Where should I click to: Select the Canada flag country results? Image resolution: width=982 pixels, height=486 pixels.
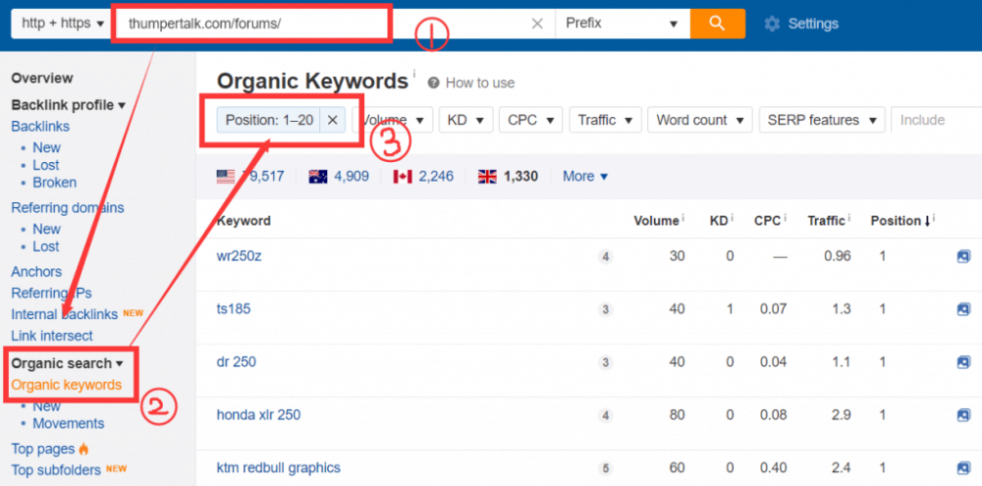click(423, 177)
